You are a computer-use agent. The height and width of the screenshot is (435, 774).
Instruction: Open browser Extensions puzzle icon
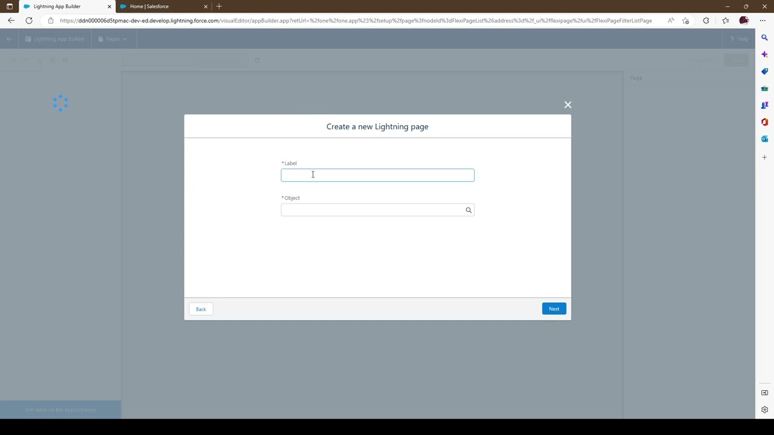point(706,21)
